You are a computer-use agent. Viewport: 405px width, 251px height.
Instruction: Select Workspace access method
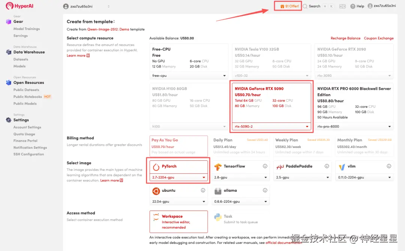click(178, 222)
